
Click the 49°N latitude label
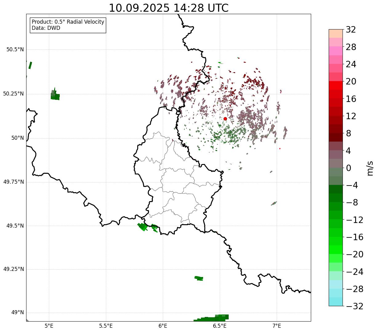click(18, 313)
